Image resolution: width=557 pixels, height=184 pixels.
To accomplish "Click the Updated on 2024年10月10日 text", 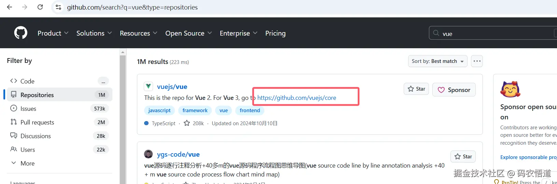I will (x=245, y=123).
